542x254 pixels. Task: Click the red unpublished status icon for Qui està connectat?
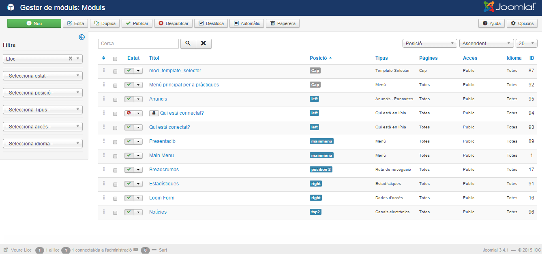click(129, 113)
